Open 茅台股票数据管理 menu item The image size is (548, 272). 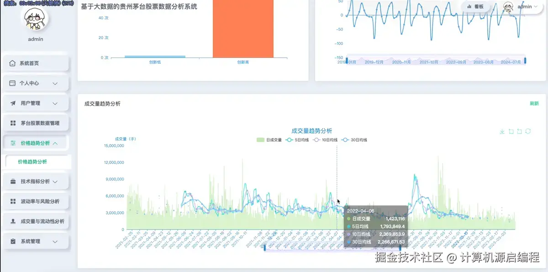[x=36, y=123]
